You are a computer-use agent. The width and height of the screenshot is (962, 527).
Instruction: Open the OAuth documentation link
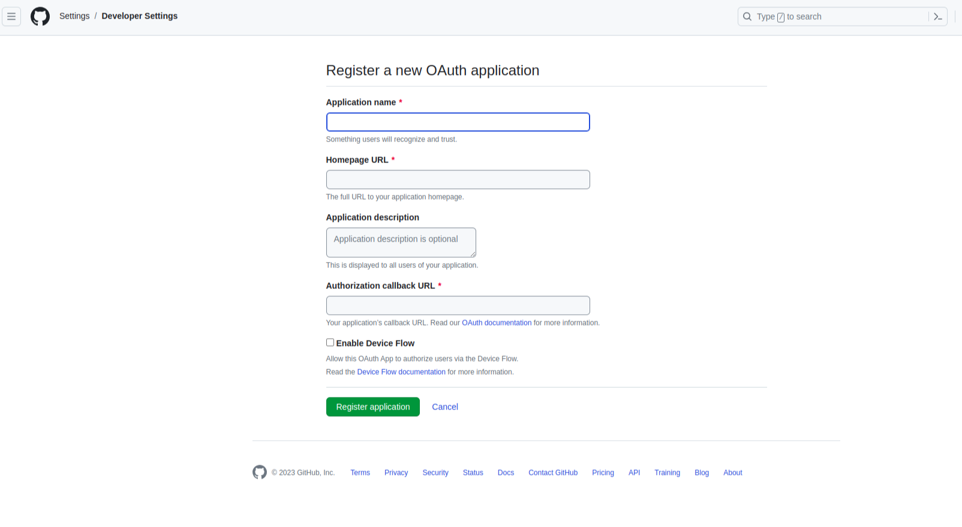[x=497, y=323]
